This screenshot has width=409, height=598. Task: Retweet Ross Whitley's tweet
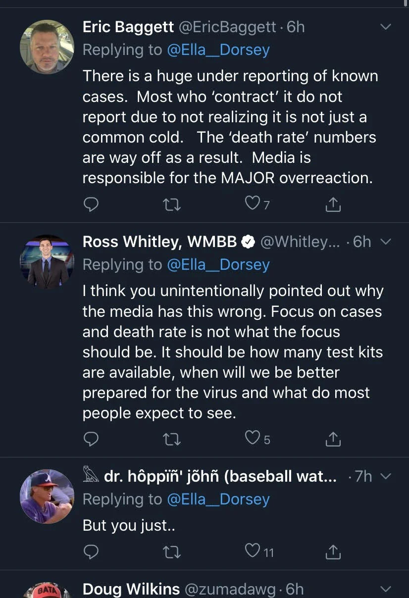(172, 439)
